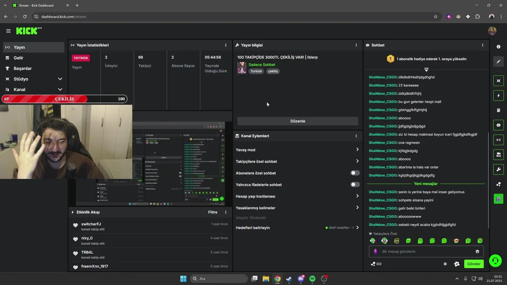Open Yayın İstatistikleri three-dot menu
The width and height of the screenshot is (507, 285).
(x=226, y=45)
